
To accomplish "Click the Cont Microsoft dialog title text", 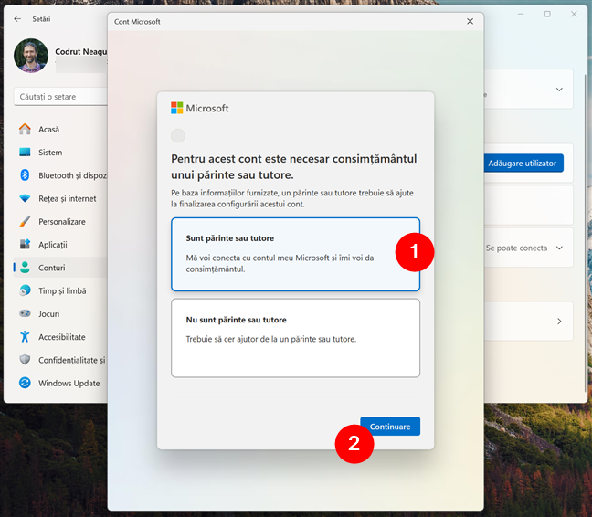I will tap(137, 22).
